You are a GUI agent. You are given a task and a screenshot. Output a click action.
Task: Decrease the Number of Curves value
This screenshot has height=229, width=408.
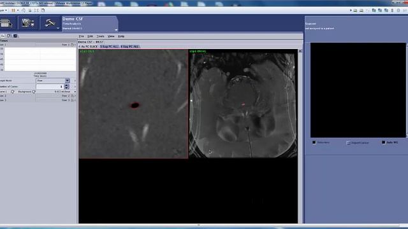(x=66, y=88)
